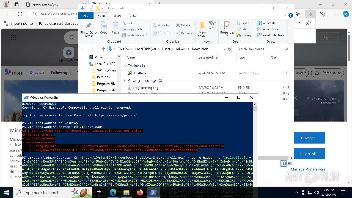Open the Windows Start menu

[x=6, y=193]
